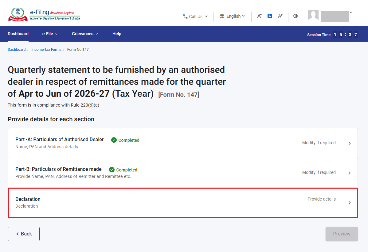Open Part-B Particulars of Remittance made row
This screenshot has height=252, width=368.
[183, 173]
